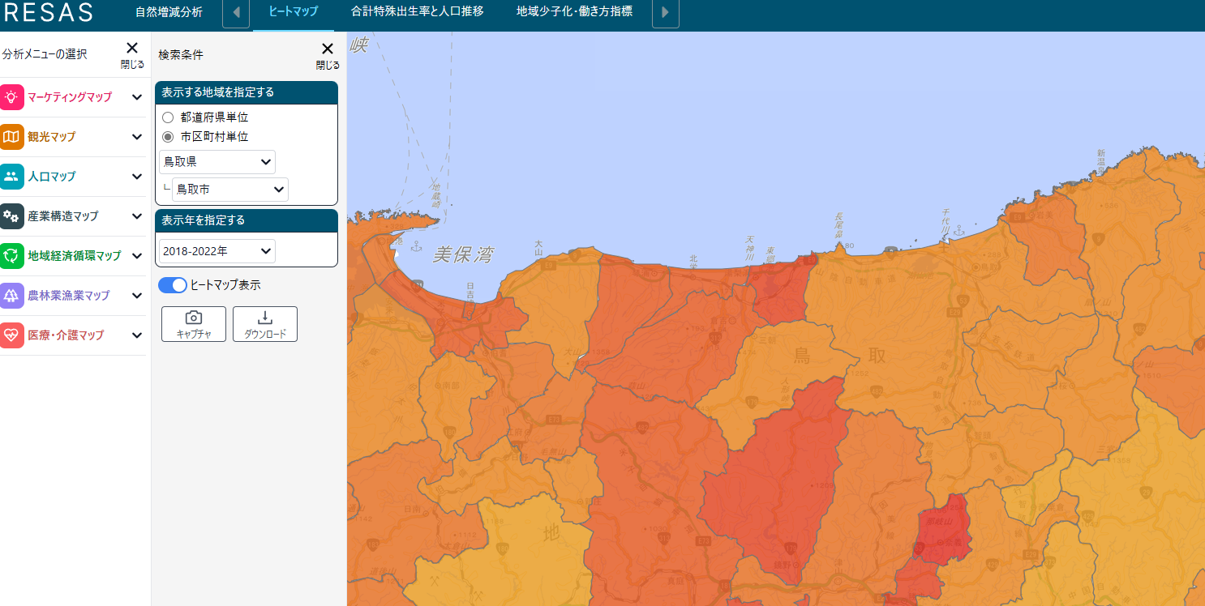This screenshot has height=606, width=1205.
Task: Click the Industrial Structure Map gears icon
Action: pyautogui.click(x=11, y=216)
